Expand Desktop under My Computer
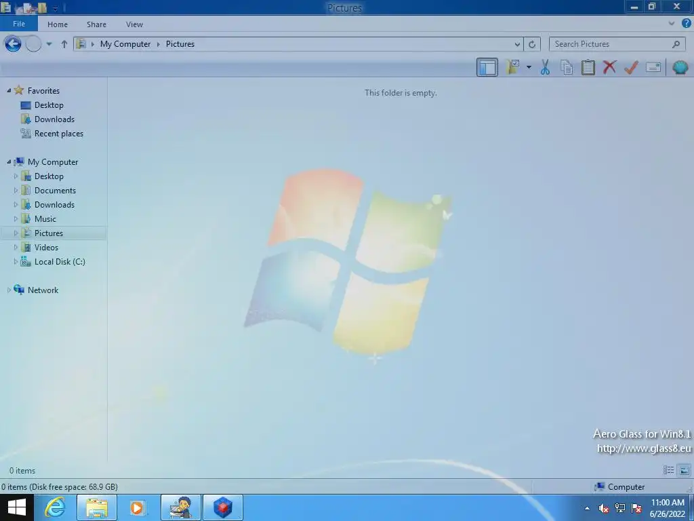This screenshot has width=694, height=521. click(x=16, y=176)
